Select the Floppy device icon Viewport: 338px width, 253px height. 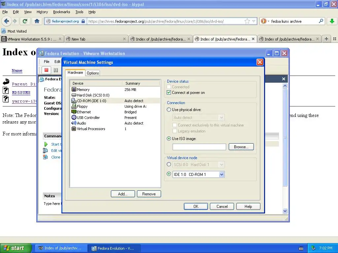point(74,106)
